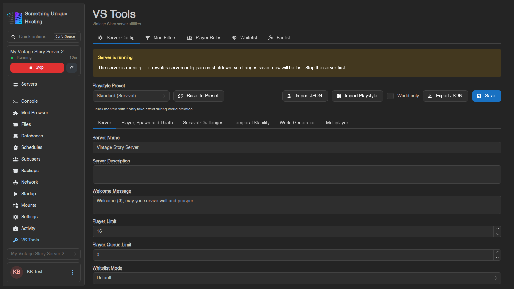Open Whitelist Mode dropdown
Screen dimensions: 514x289
click(297, 278)
